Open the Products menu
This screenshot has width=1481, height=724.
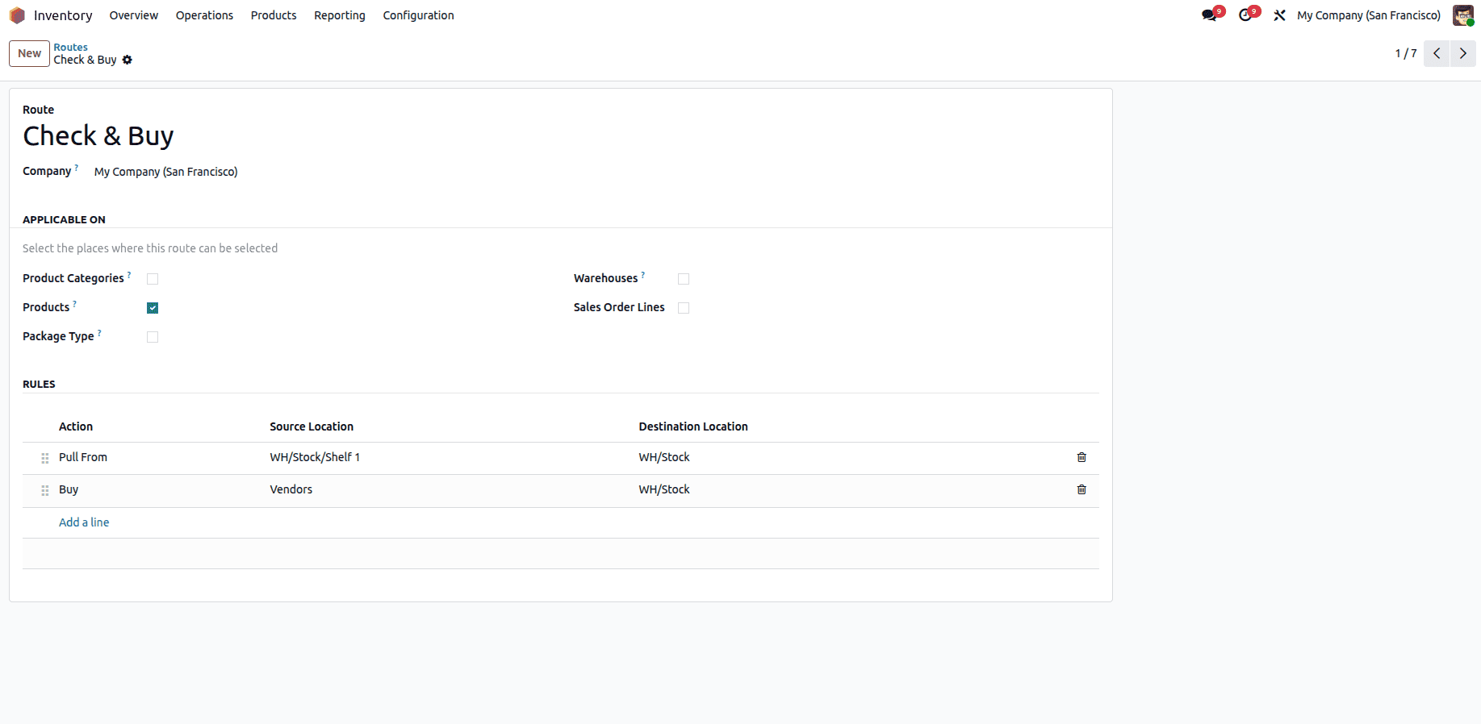[x=274, y=15]
